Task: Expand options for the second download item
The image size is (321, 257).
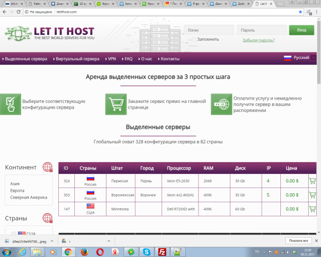Action: tap(109, 241)
